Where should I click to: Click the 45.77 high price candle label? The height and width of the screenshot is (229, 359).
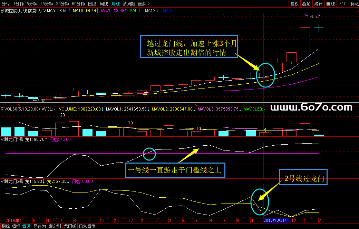(x=314, y=16)
